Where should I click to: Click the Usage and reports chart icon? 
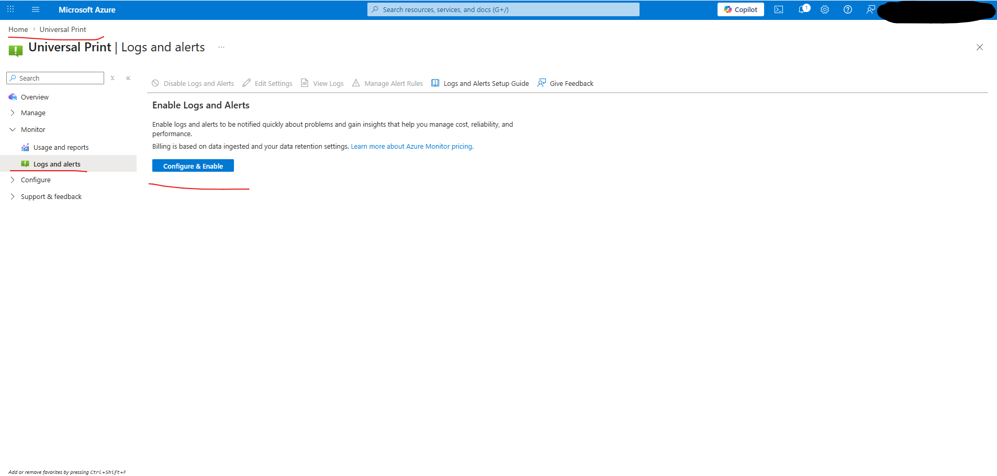pos(25,147)
